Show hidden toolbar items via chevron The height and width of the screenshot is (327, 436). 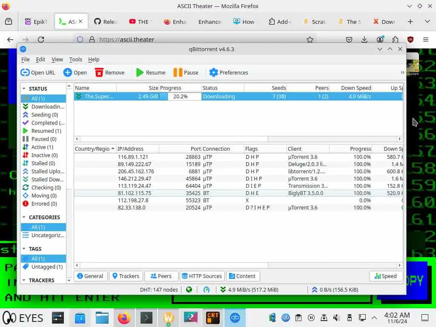coord(402,72)
